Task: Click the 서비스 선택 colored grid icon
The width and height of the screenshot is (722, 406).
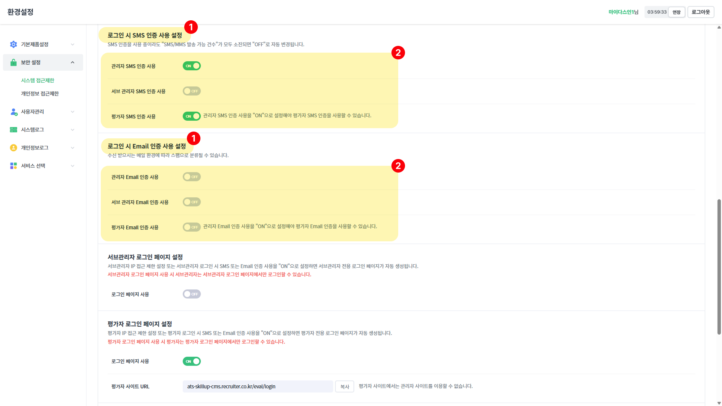Action: (14, 166)
